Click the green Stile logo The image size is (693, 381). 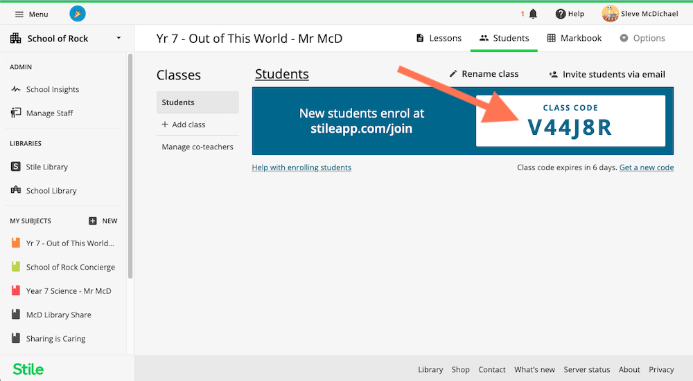pos(28,369)
